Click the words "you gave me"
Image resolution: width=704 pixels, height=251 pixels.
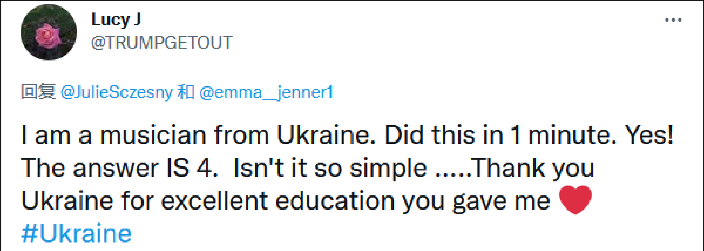pos(476,201)
